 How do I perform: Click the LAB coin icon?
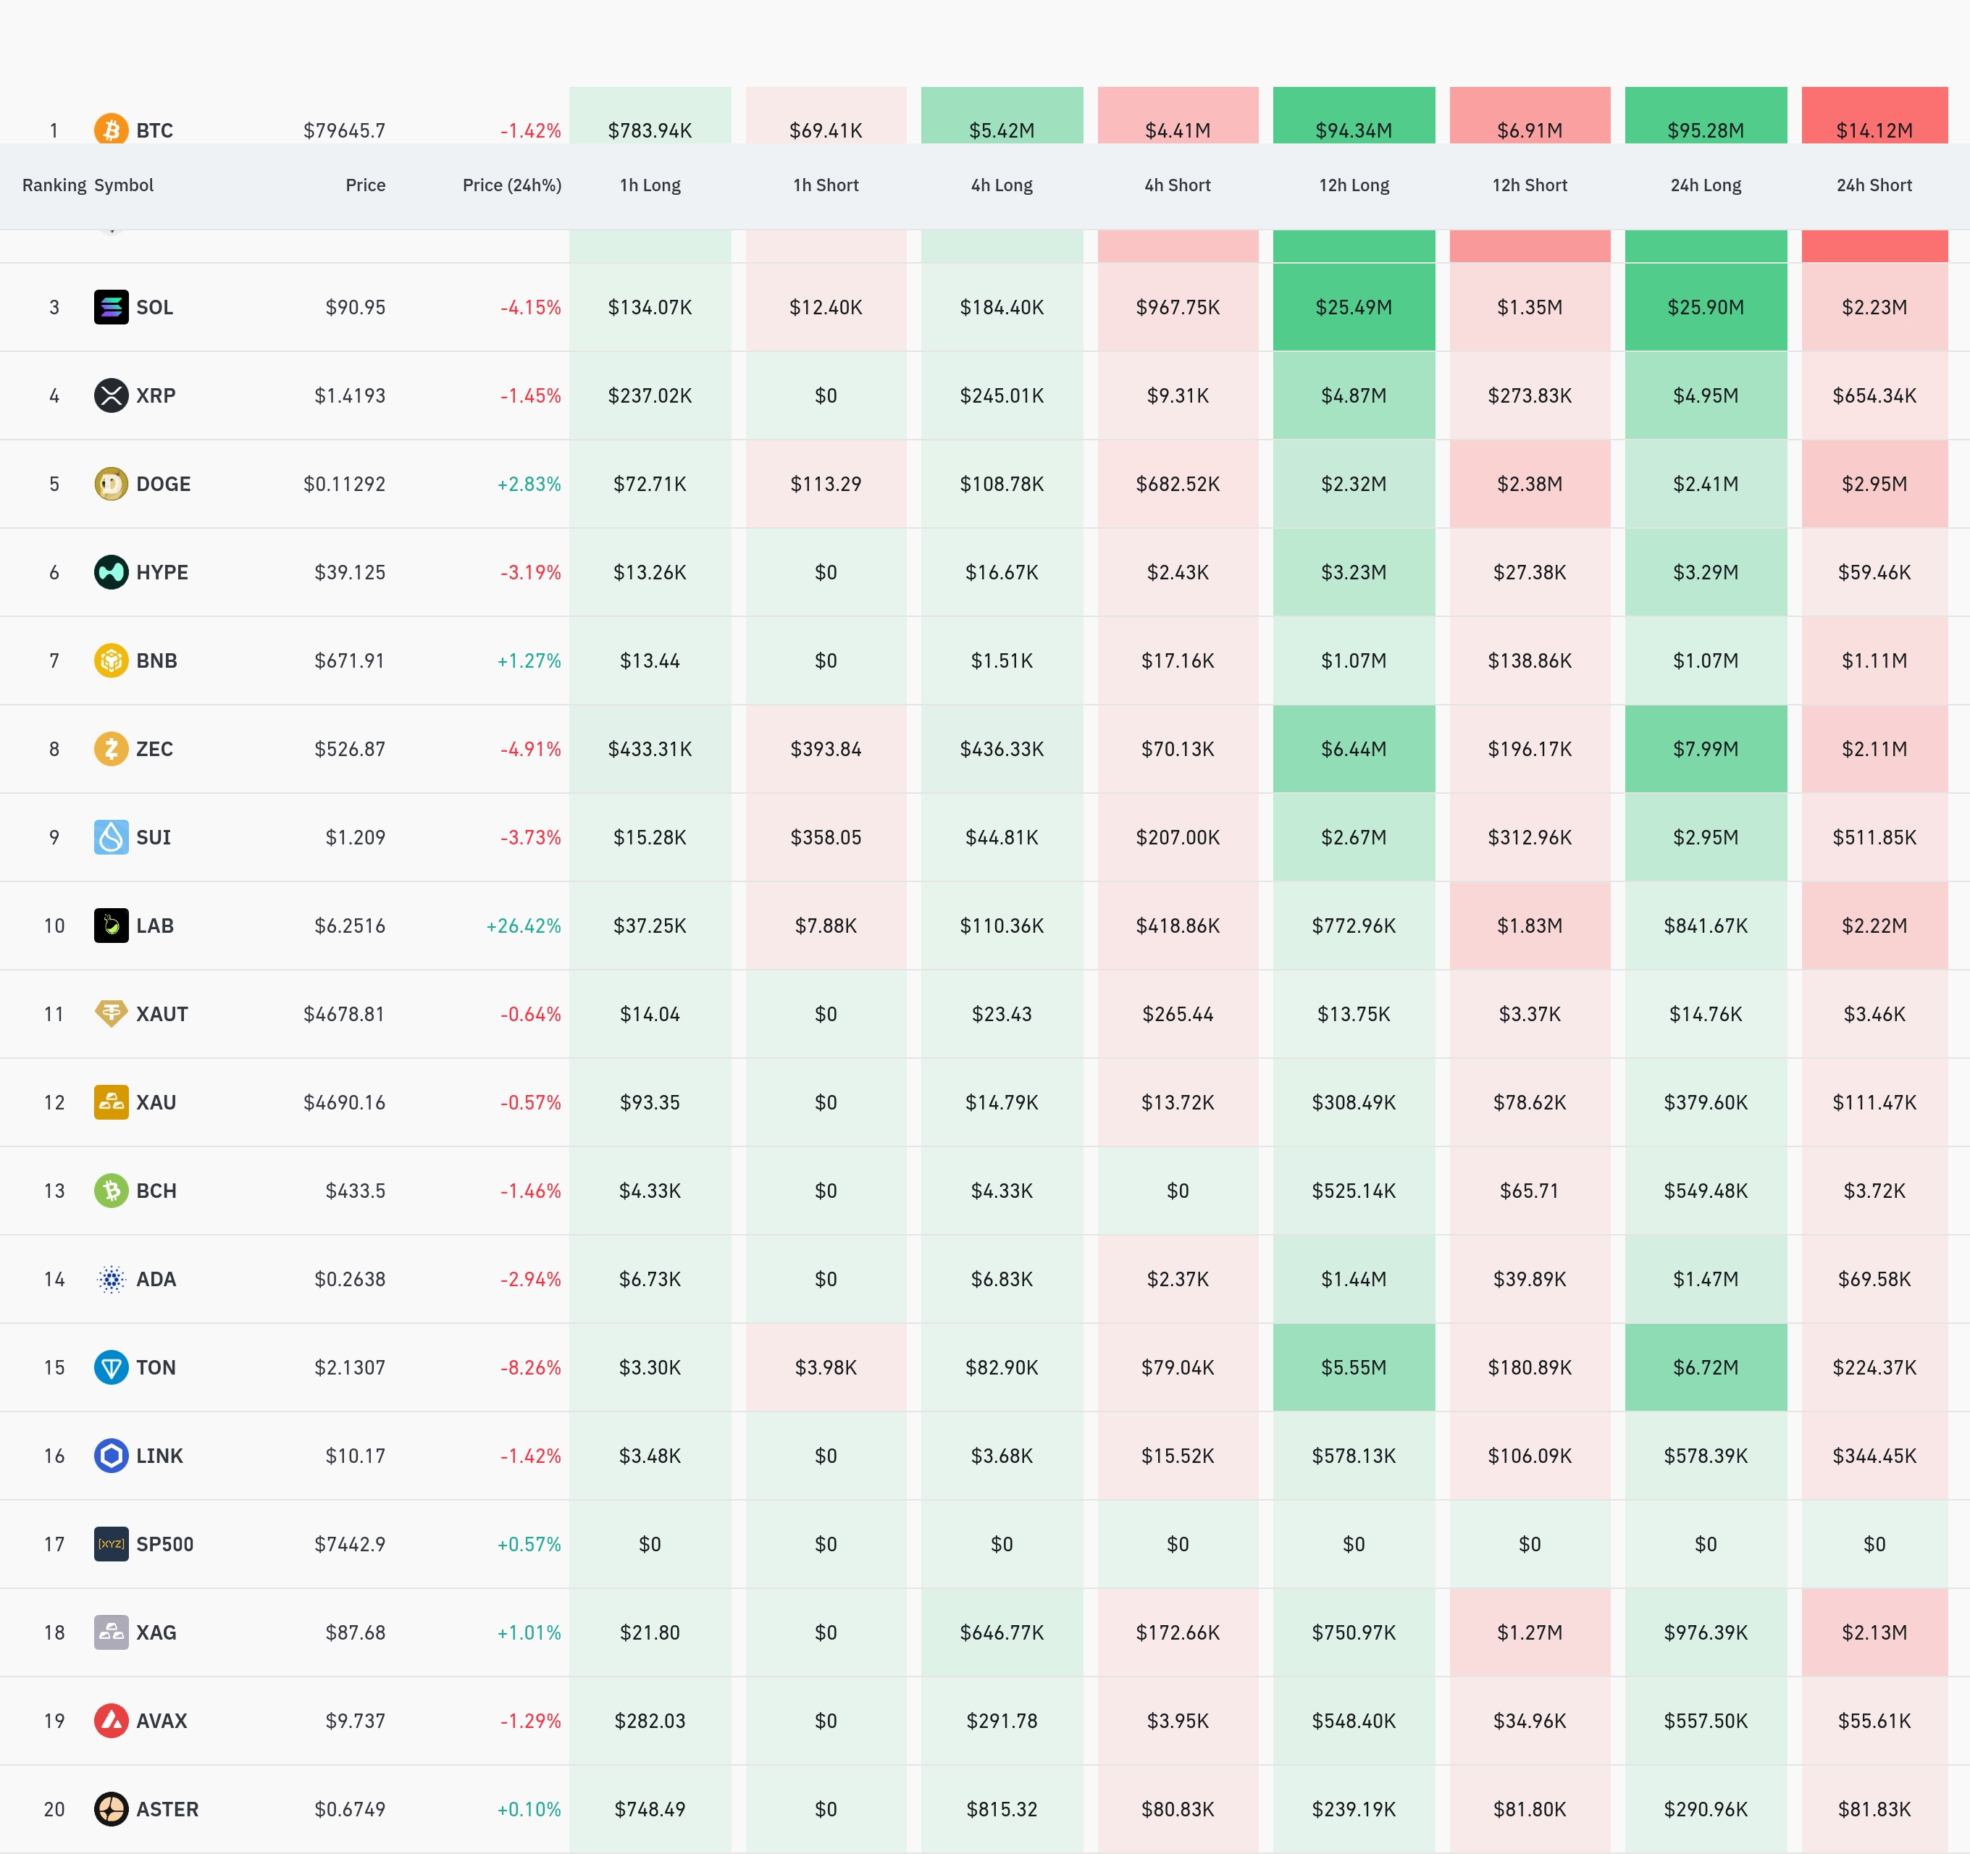(x=111, y=926)
